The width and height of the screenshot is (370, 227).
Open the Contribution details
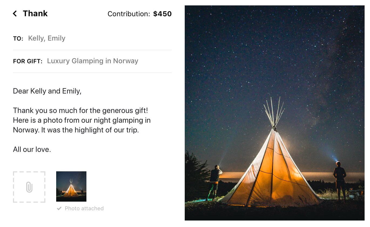[140, 14]
